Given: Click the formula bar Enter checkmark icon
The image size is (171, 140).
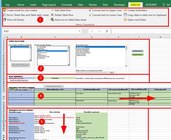Looking at the screenshot, I should click(x=99, y=31).
